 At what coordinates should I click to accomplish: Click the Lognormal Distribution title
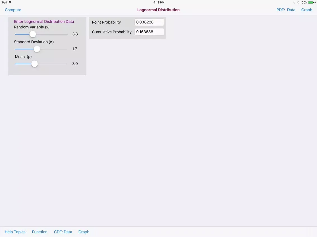coord(158,10)
